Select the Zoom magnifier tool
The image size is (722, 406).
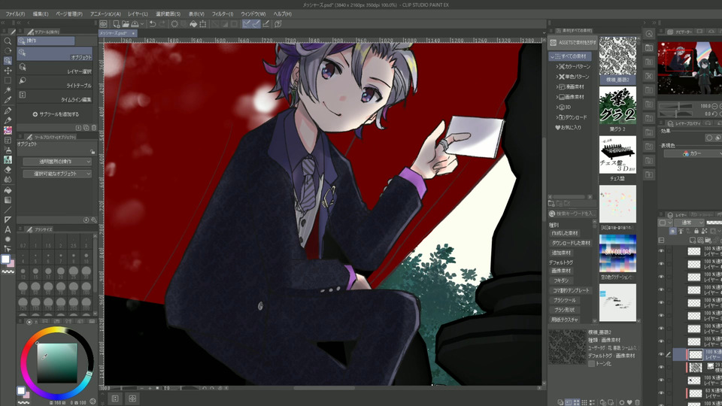click(8, 41)
